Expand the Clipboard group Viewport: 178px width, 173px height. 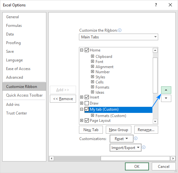93,56
